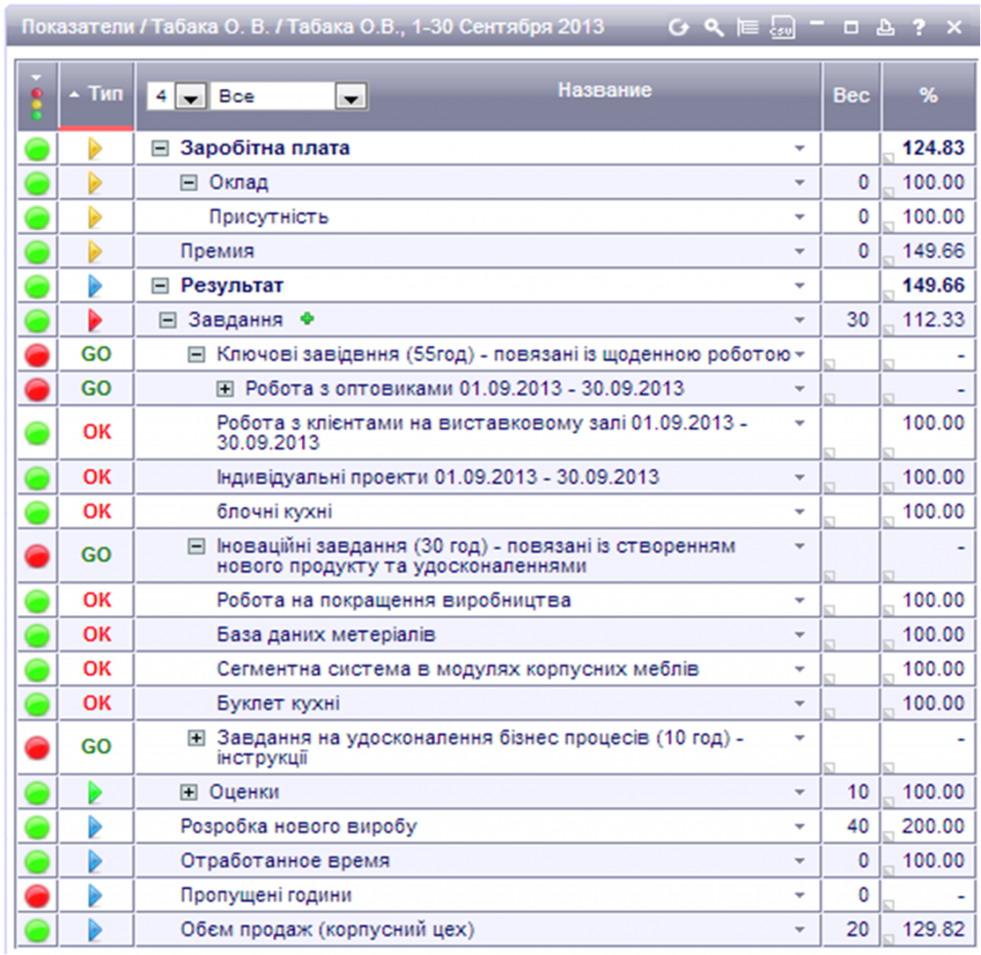The height and width of the screenshot is (955, 981).
Task: Open row menu arrow for Індивідуальні проекти
Action: coord(800,477)
